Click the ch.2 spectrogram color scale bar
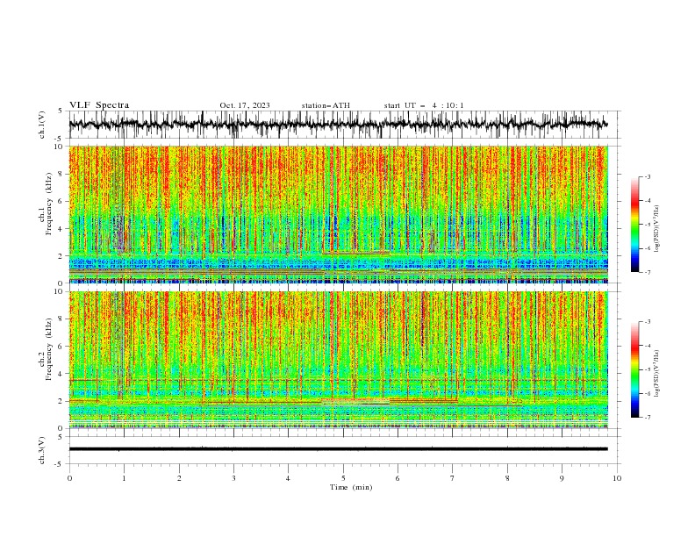This screenshot has height=537, width=695. 634,369
